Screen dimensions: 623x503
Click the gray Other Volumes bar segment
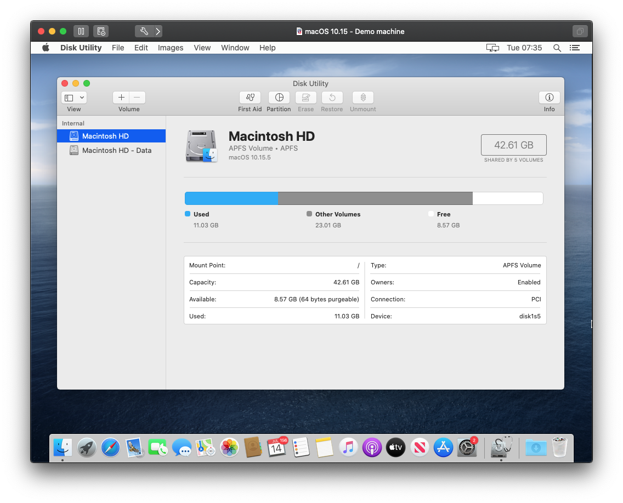375,198
